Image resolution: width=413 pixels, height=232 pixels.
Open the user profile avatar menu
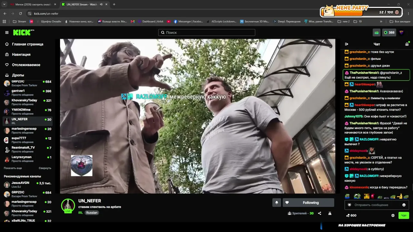pos(401,33)
